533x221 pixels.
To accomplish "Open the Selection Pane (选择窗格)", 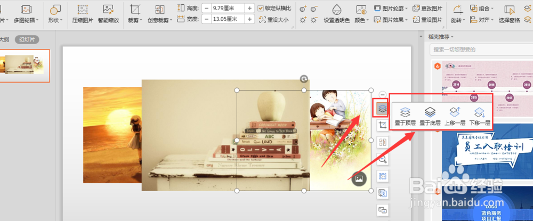I will click(509, 14).
